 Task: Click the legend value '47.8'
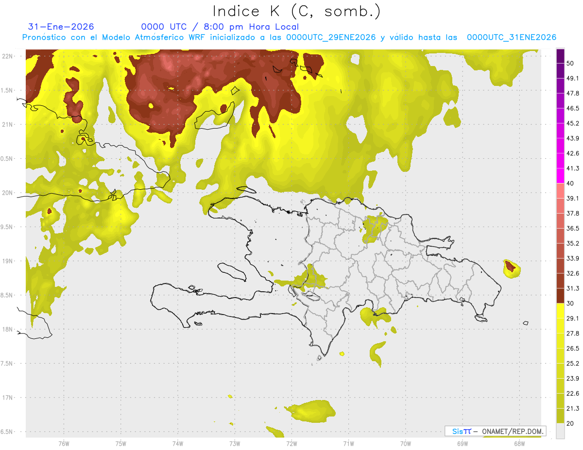tap(573, 93)
